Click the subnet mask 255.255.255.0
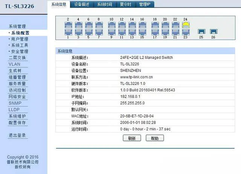This screenshot has height=174, width=241. coord(132,103)
